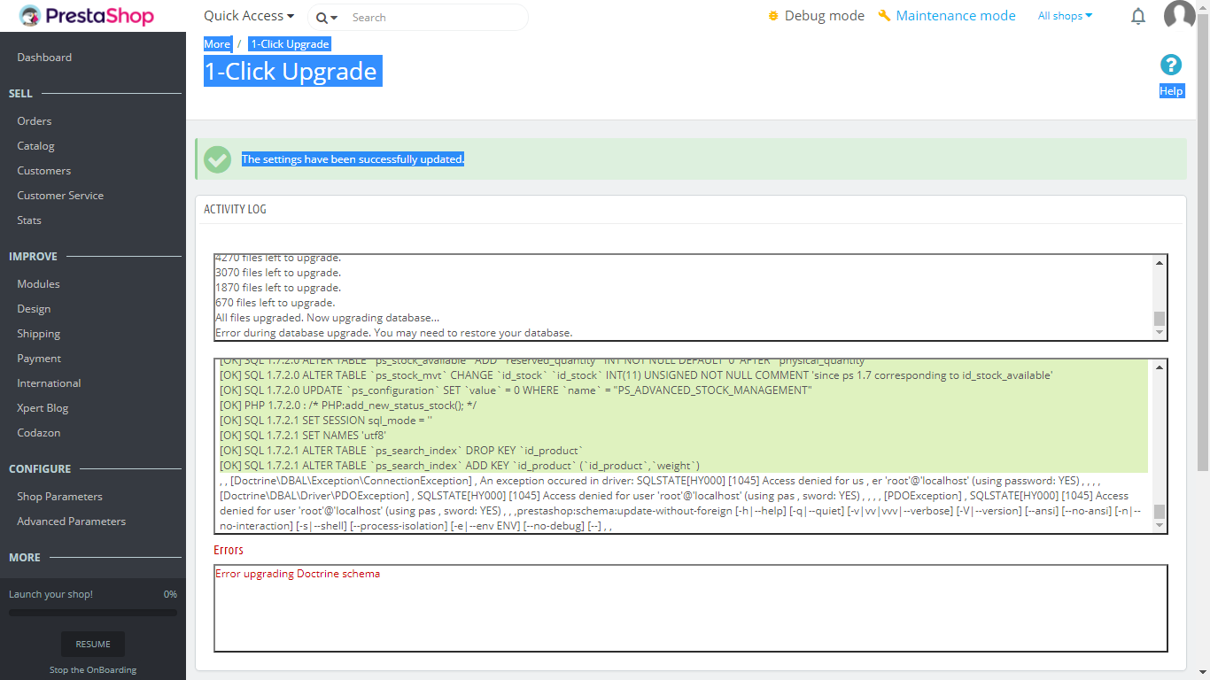Image resolution: width=1210 pixels, height=680 pixels.
Task: Select Customers in the sidebar
Action: point(43,171)
